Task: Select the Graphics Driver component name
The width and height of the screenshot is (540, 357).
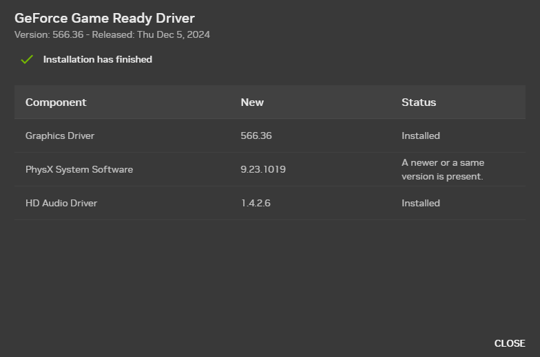Action: coord(60,136)
